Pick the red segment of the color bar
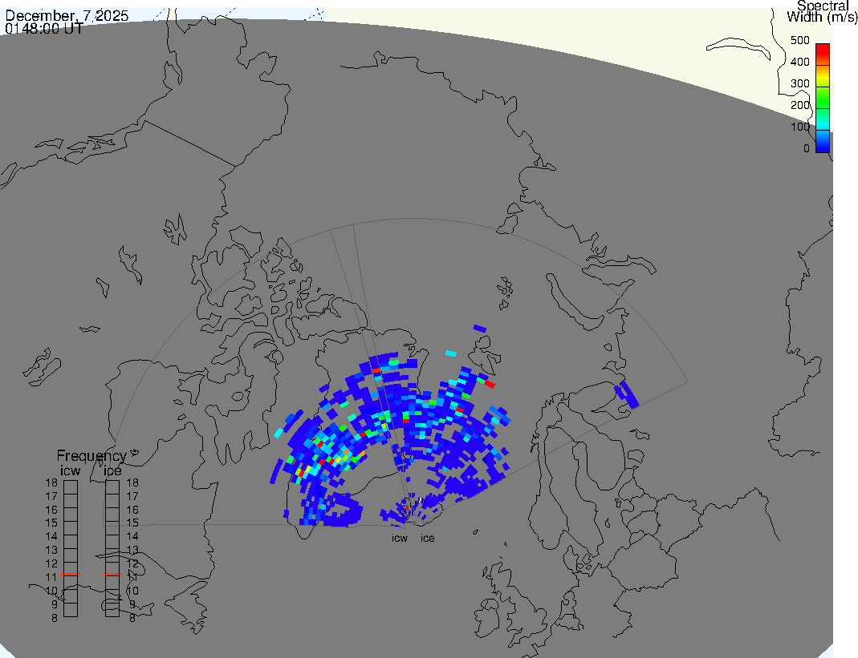Screen dimensions: 858x658 click(823, 54)
